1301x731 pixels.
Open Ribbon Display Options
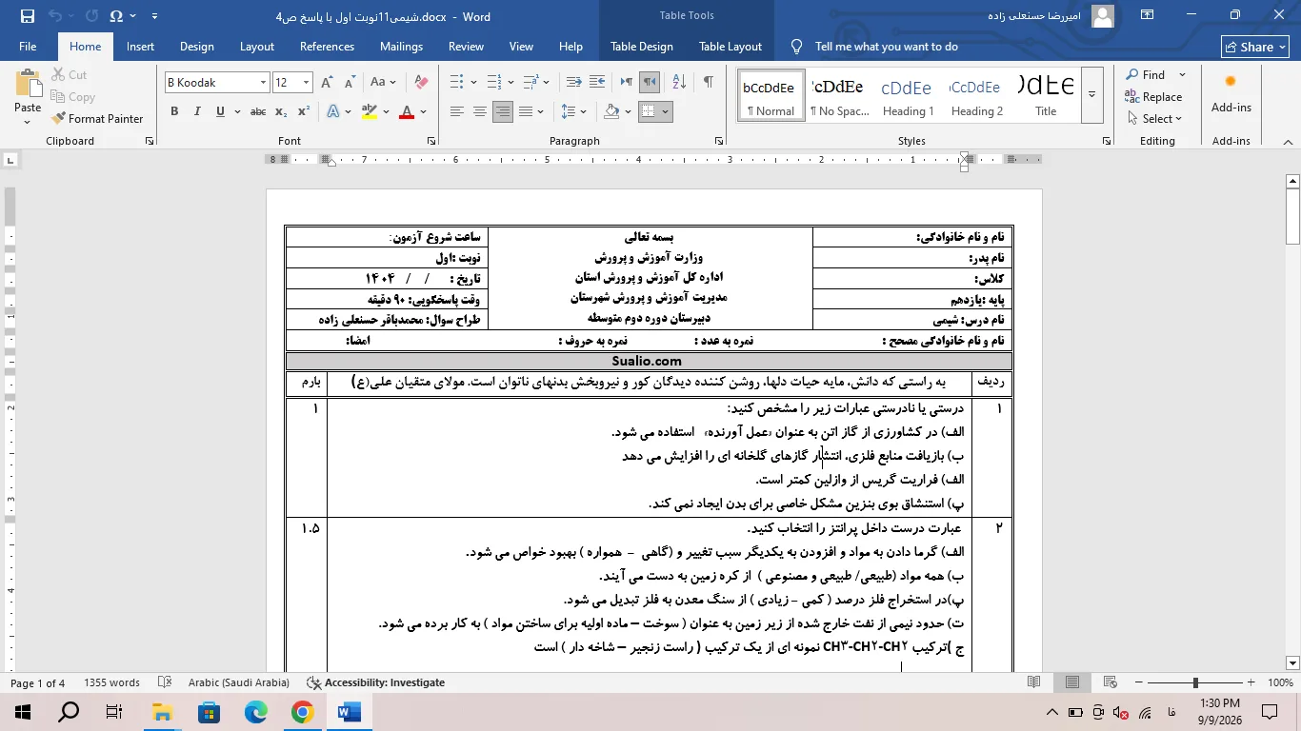click(x=1148, y=15)
